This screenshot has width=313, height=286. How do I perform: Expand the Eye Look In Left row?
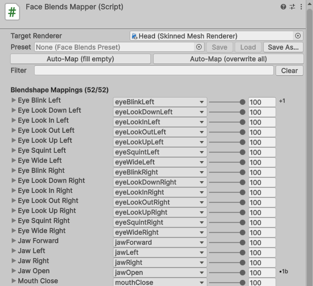click(13, 120)
